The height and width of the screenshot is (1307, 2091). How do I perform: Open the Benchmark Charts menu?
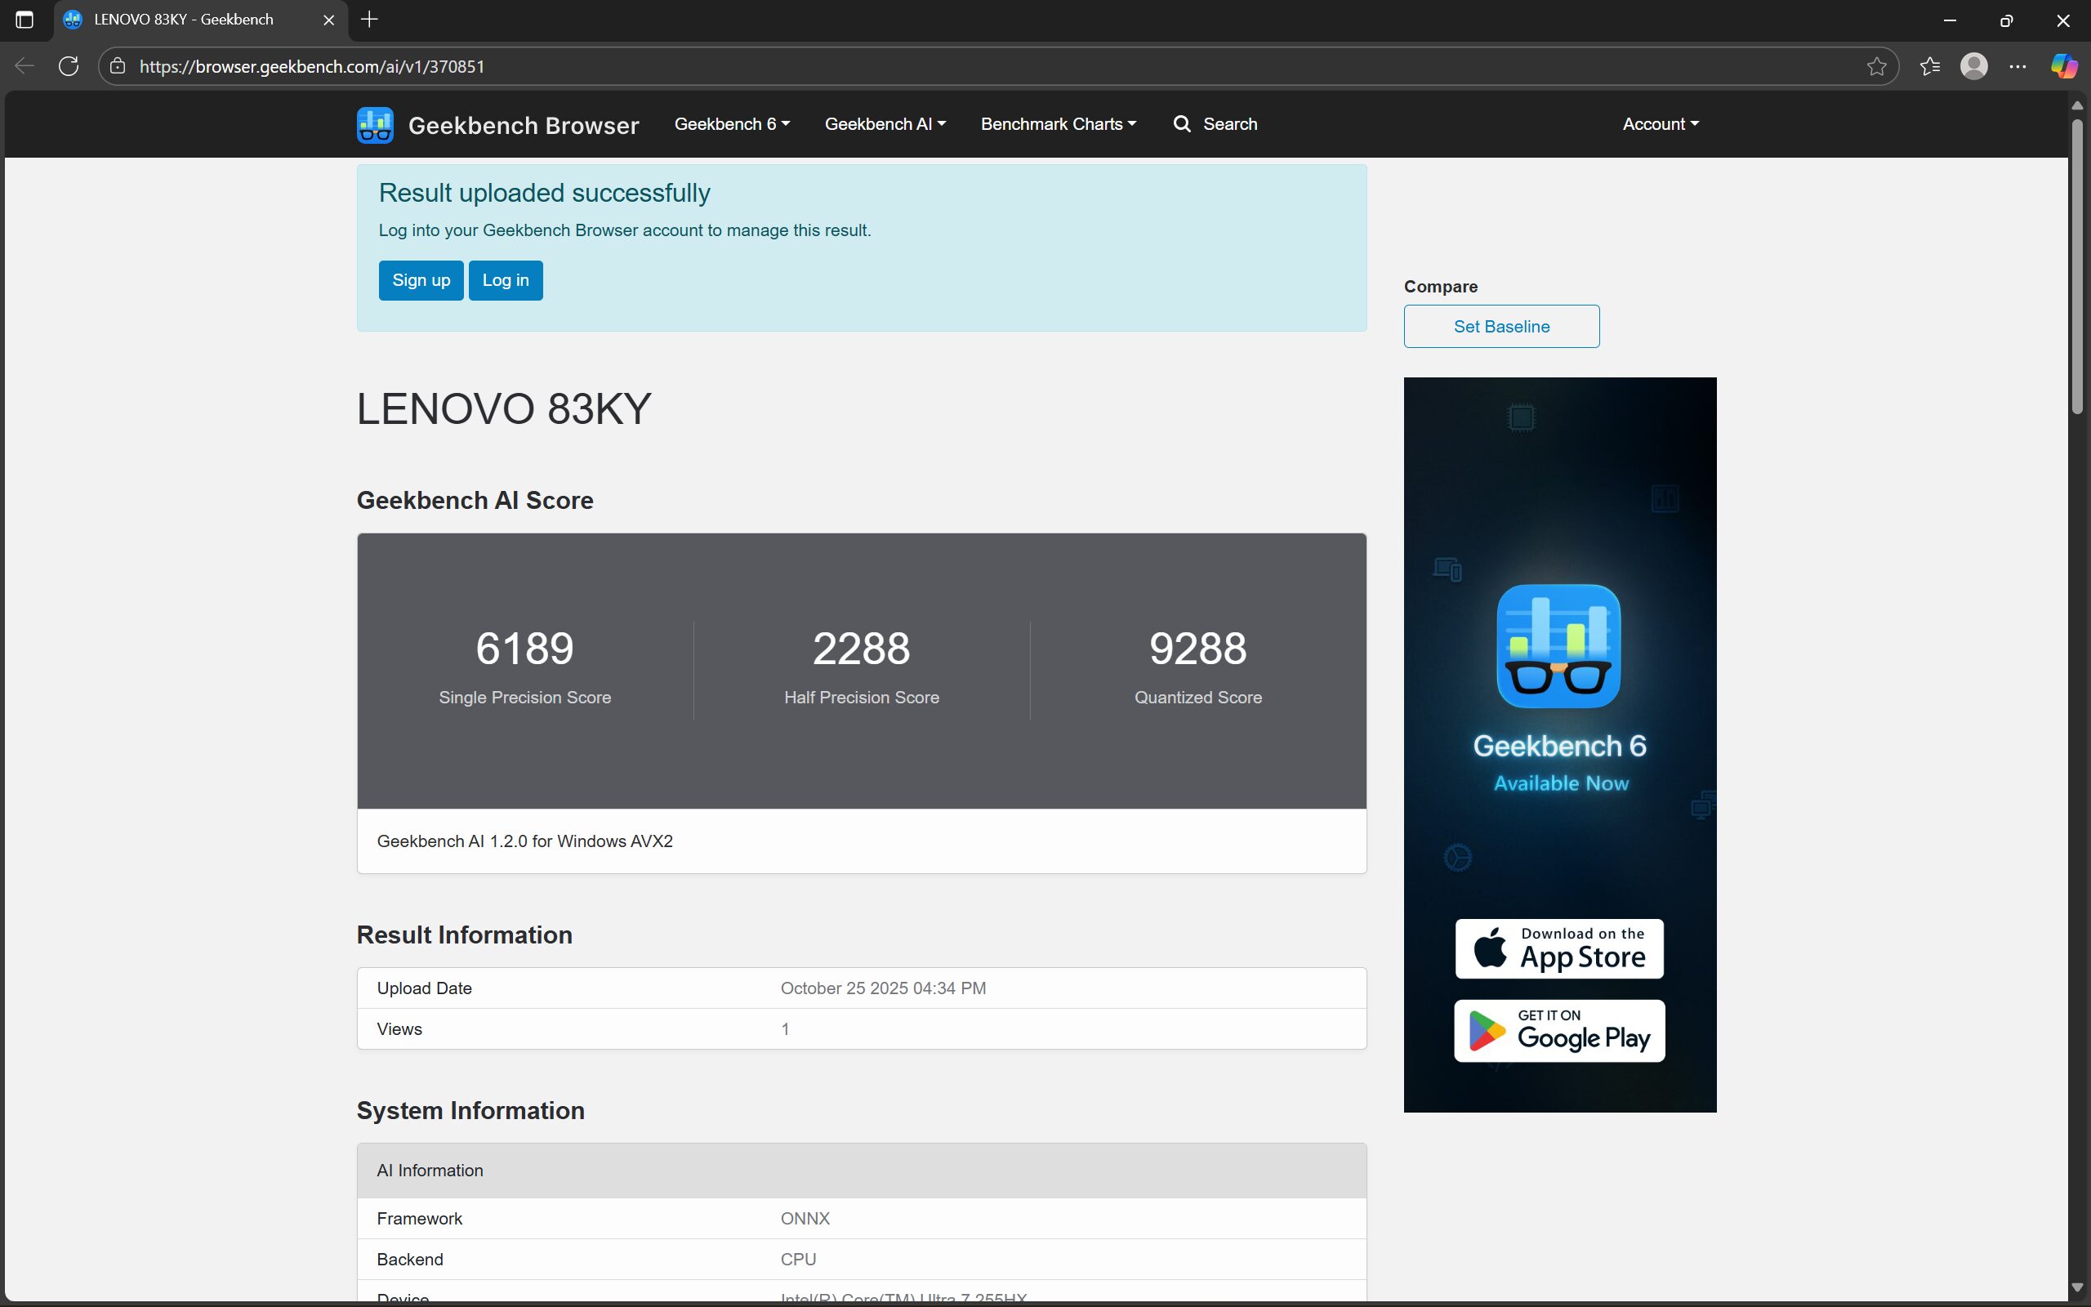tap(1058, 123)
